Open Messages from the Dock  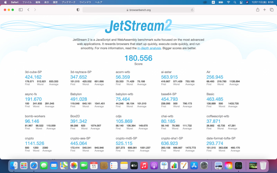(x=44, y=166)
